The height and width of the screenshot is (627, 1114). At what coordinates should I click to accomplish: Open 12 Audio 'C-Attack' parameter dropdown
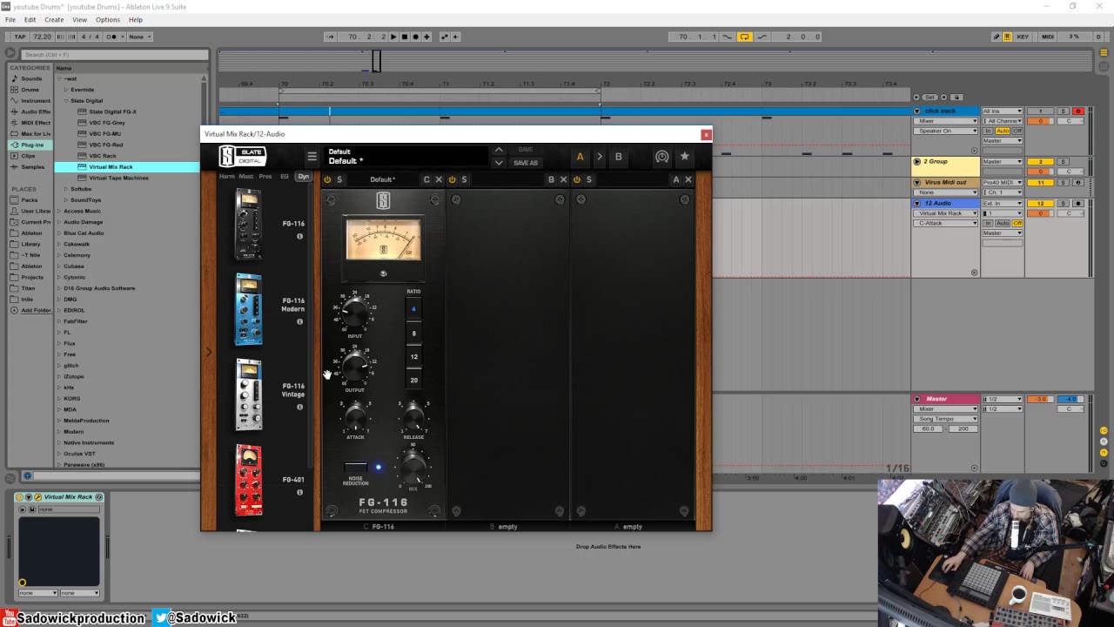coord(945,223)
